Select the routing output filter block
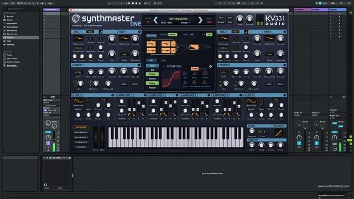The image size is (354, 199). point(194,47)
